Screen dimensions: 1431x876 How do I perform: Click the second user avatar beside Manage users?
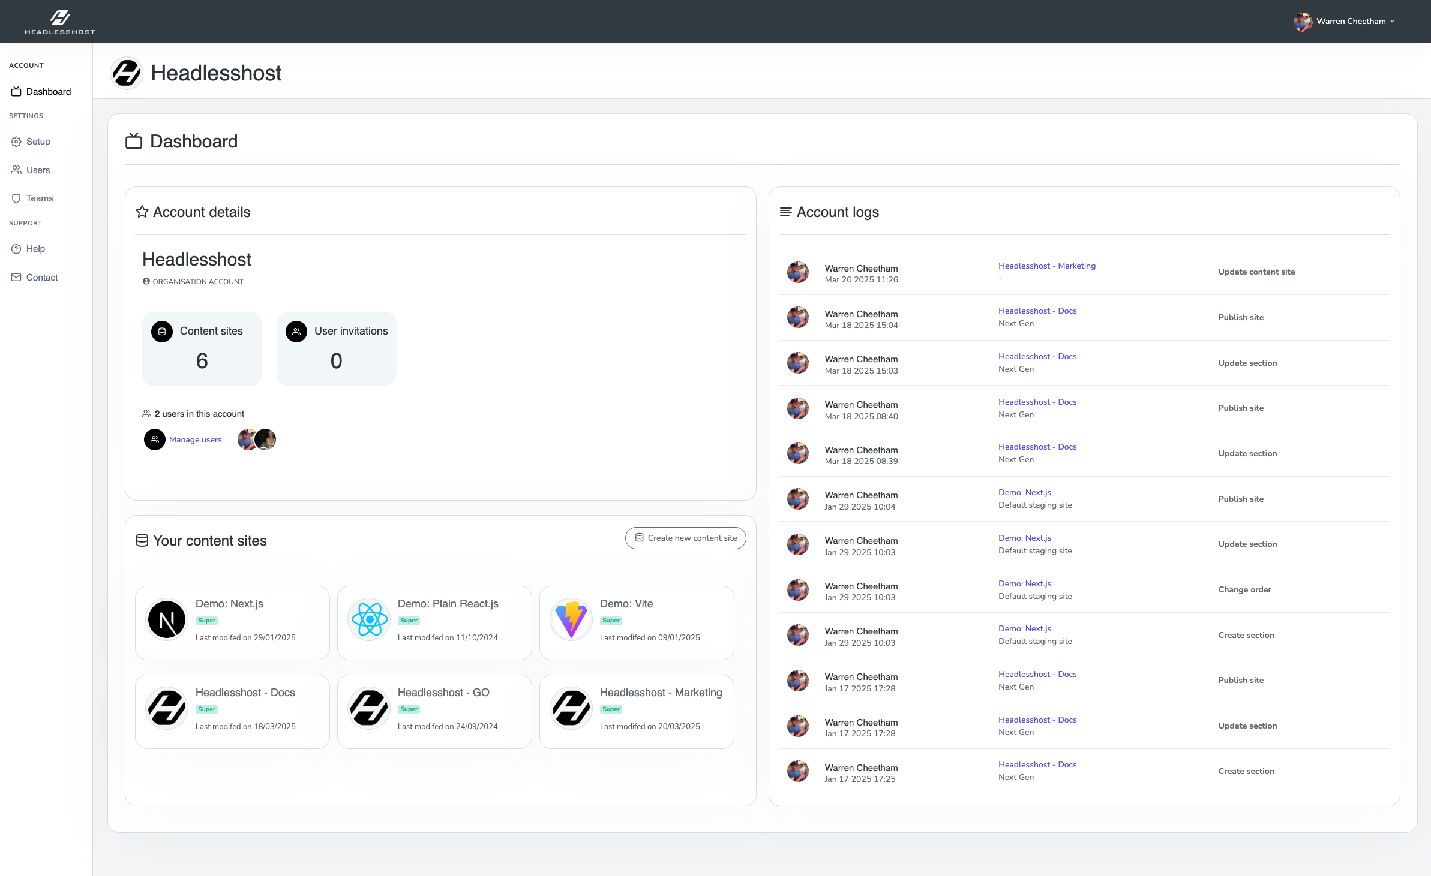coord(266,439)
